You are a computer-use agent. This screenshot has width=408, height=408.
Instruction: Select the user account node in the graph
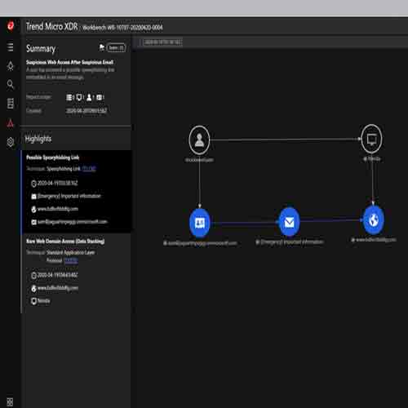[199, 140]
